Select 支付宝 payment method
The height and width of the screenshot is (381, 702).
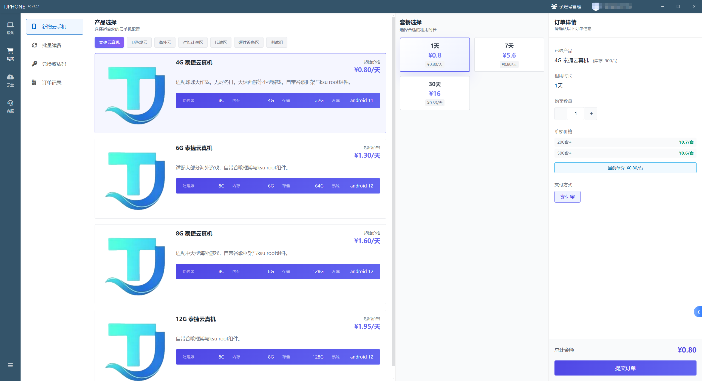coord(567,197)
